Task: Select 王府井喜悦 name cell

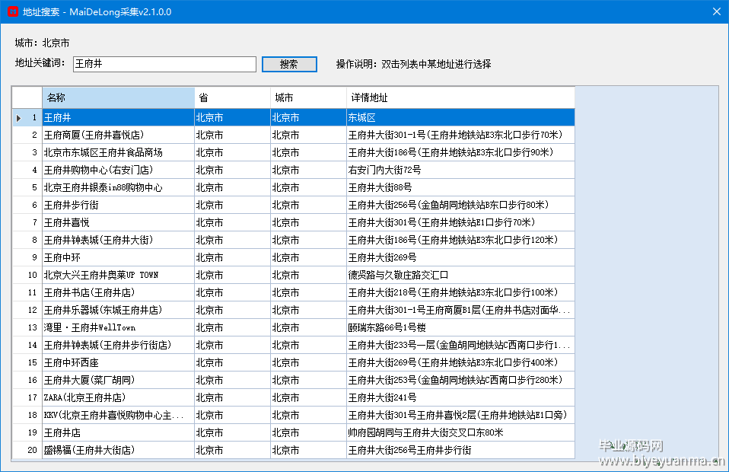Action: pyautogui.click(x=118, y=223)
